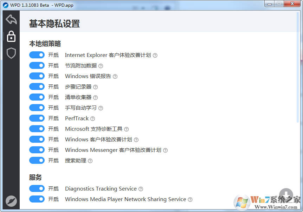
Task: Open the shield firewall icon in sidebar
Action: tap(11, 53)
